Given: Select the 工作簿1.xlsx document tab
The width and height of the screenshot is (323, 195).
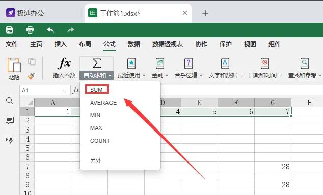Looking at the screenshot, I should [138, 13].
